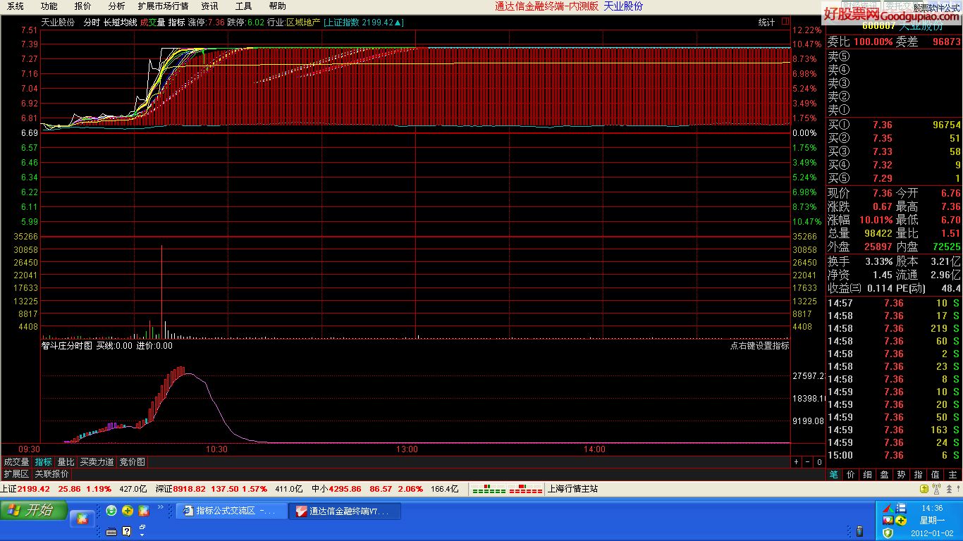Click the 上证指数 2199.42 bracket label
Viewport: 963px width, 541px height.
pos(363,23)
